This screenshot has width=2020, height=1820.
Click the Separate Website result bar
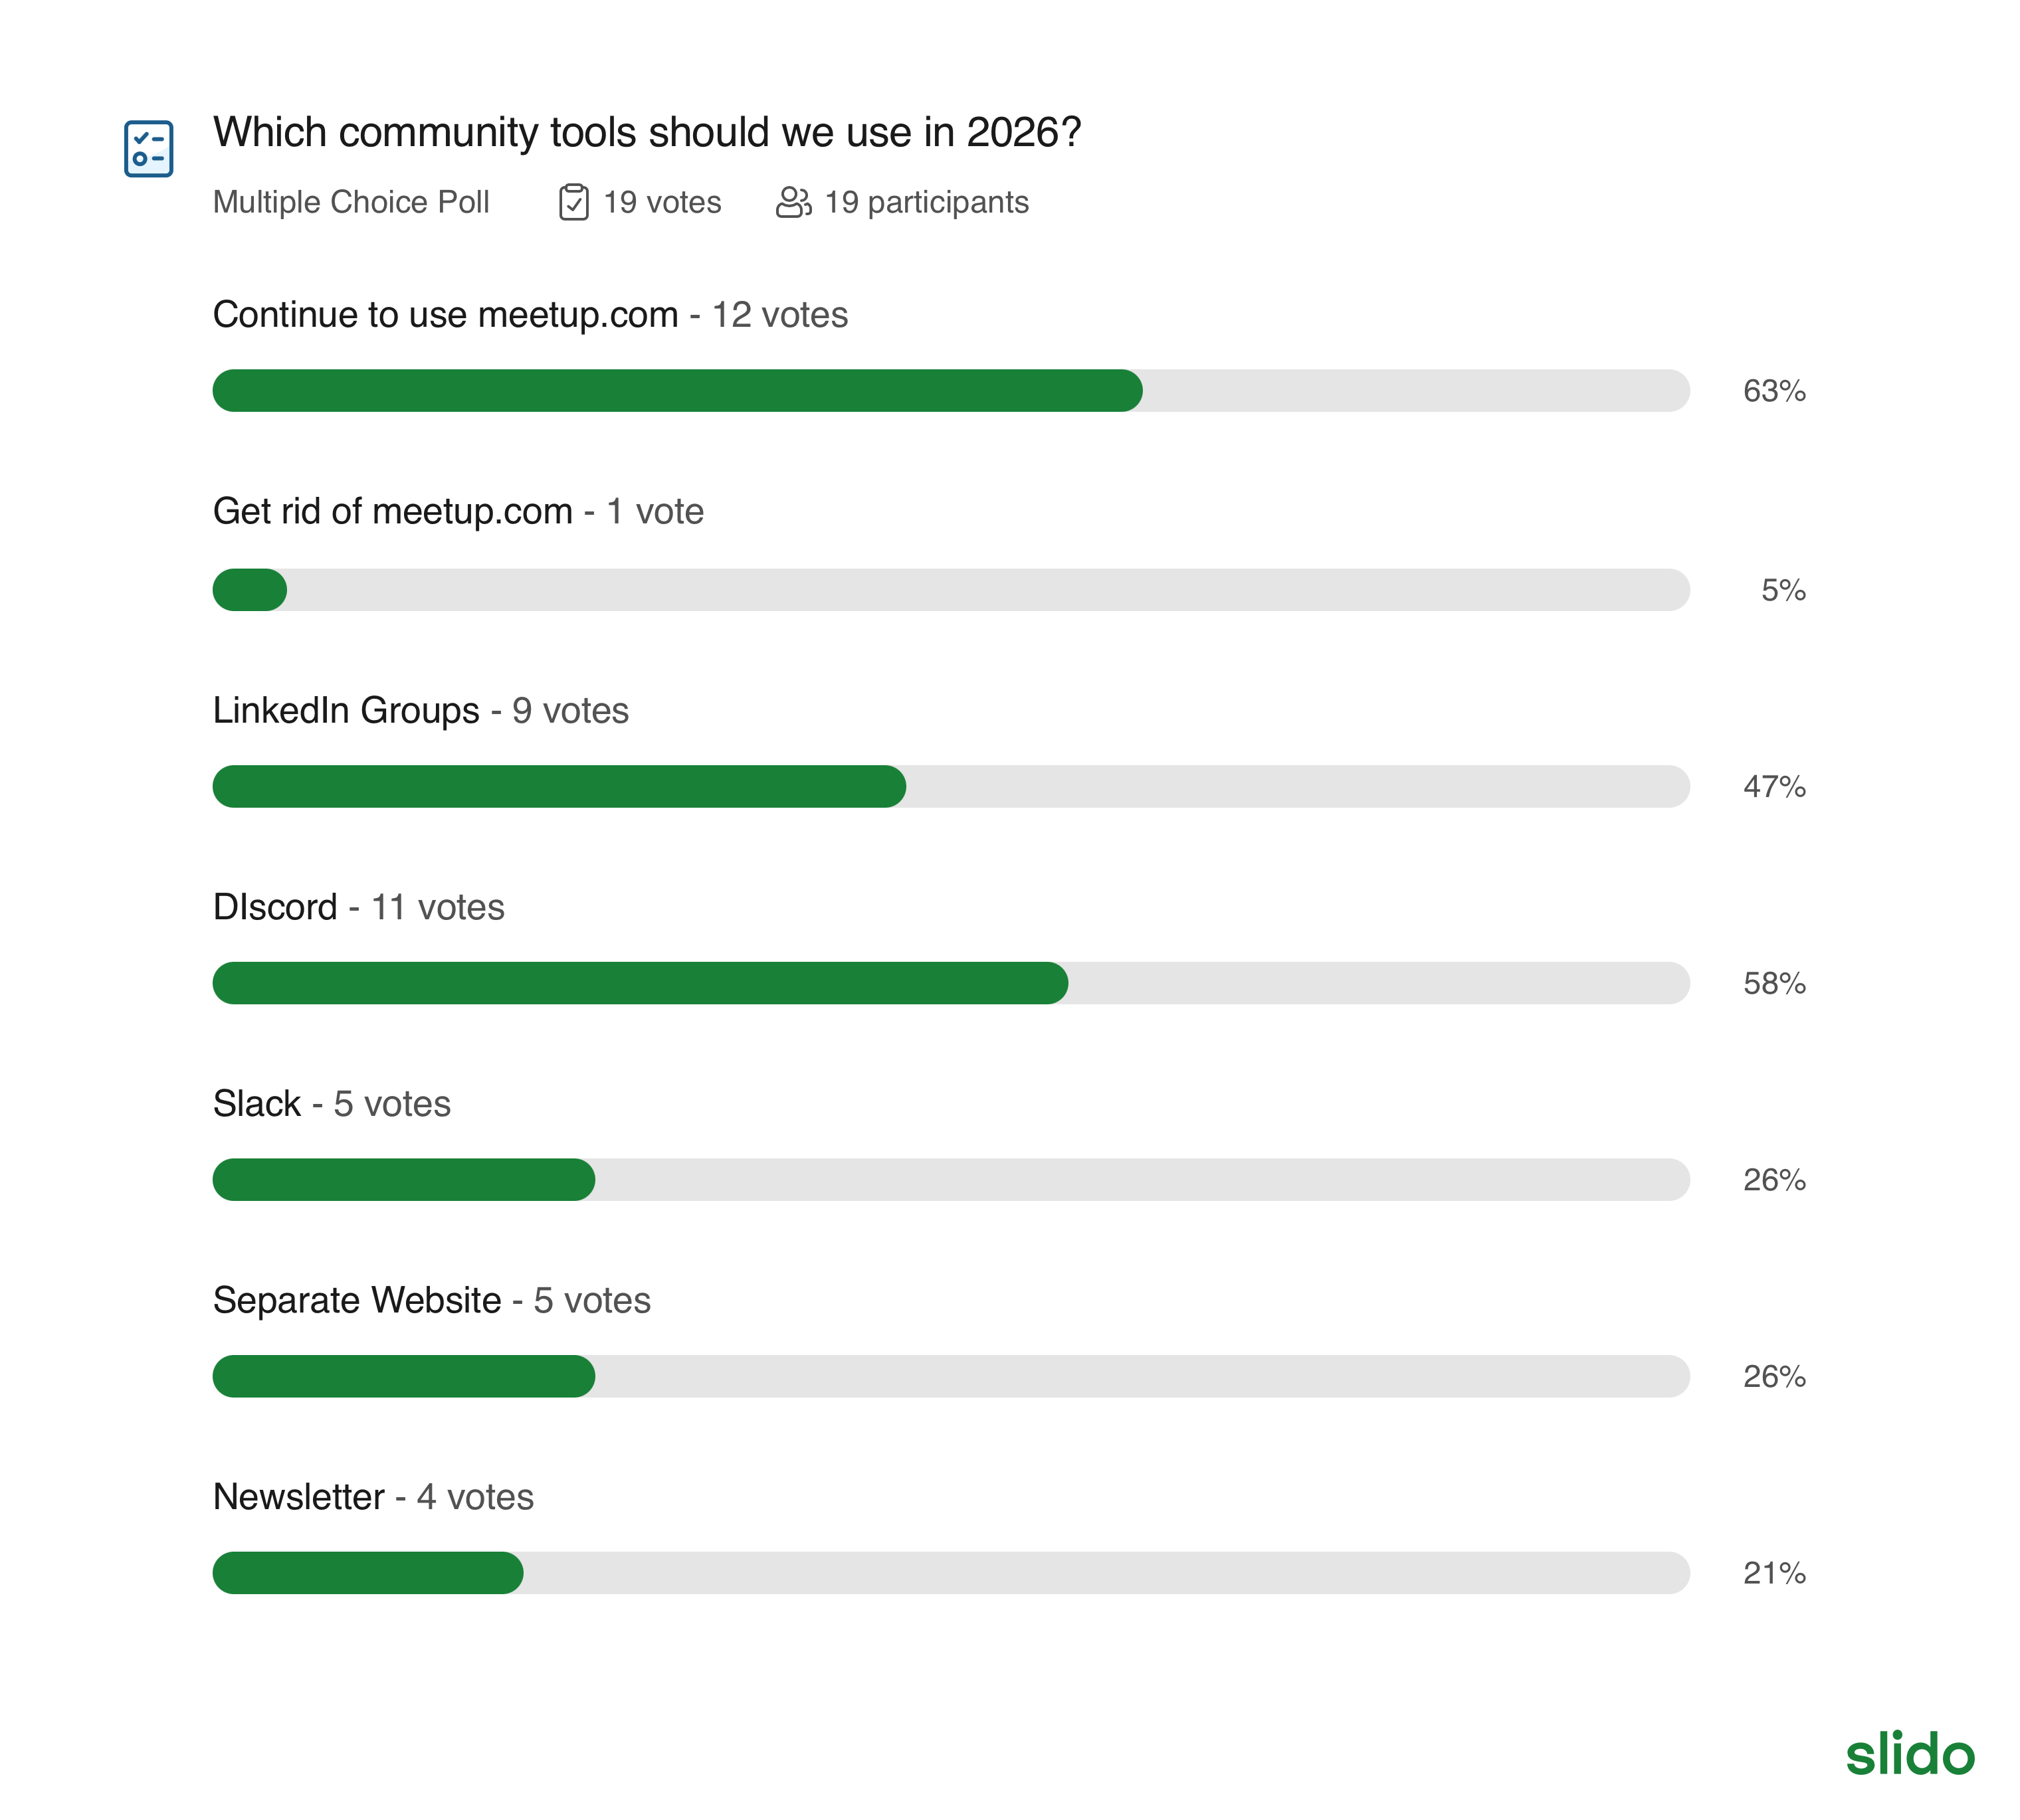pos(950,1376)
